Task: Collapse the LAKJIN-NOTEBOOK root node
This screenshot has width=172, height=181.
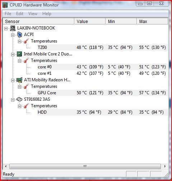Action: tap(6, 28)
